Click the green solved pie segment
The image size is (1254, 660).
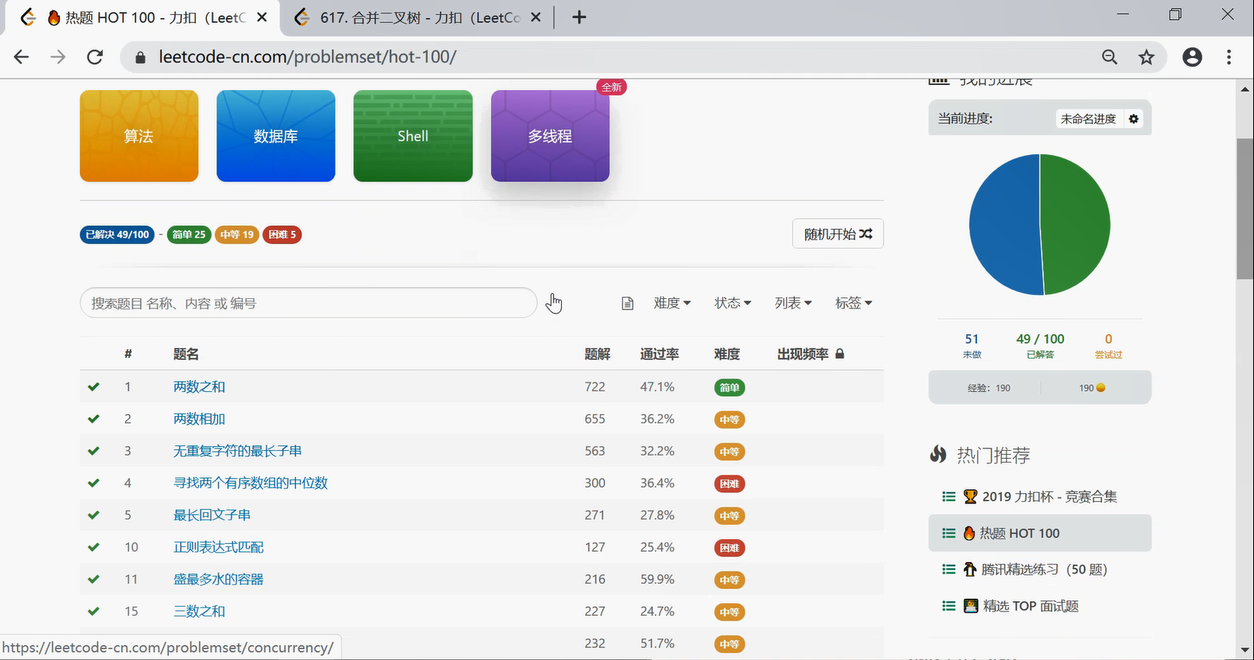pyautogui.click(x=1076, y=224)
